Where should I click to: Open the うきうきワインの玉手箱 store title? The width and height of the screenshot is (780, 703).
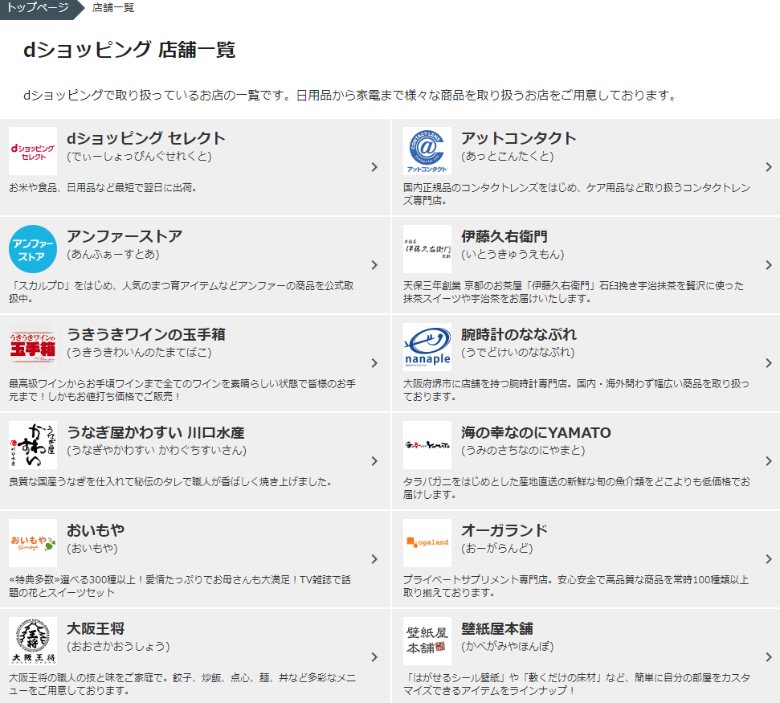point(145,334)
